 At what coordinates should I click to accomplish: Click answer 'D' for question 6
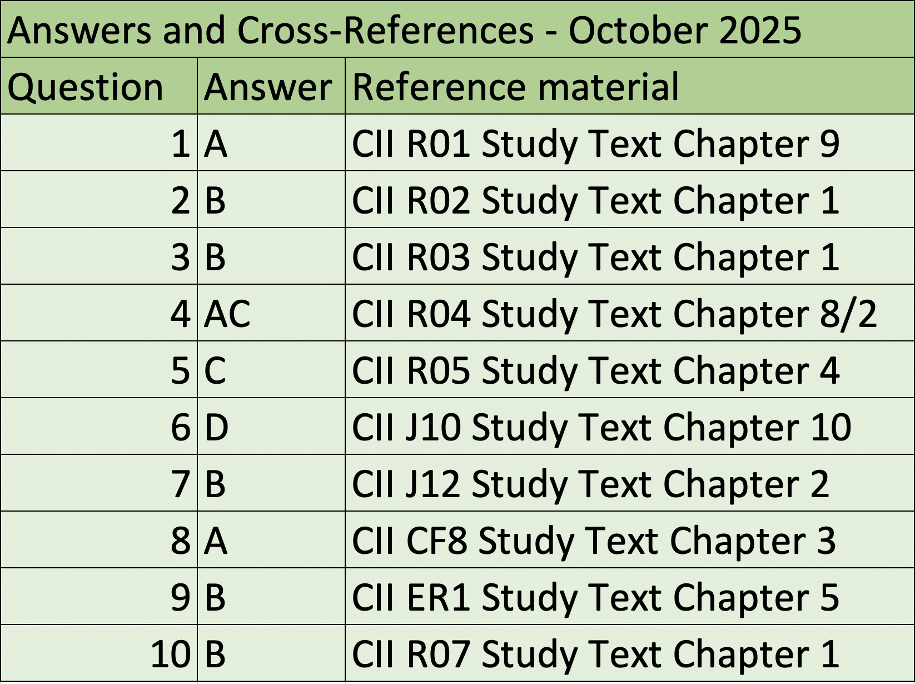coord(271,427)
